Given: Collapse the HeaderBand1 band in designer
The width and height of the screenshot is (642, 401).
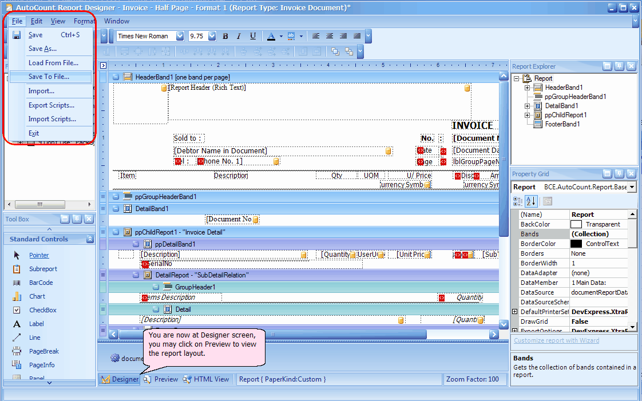Looking at the screenshot, I should (116, 77).
